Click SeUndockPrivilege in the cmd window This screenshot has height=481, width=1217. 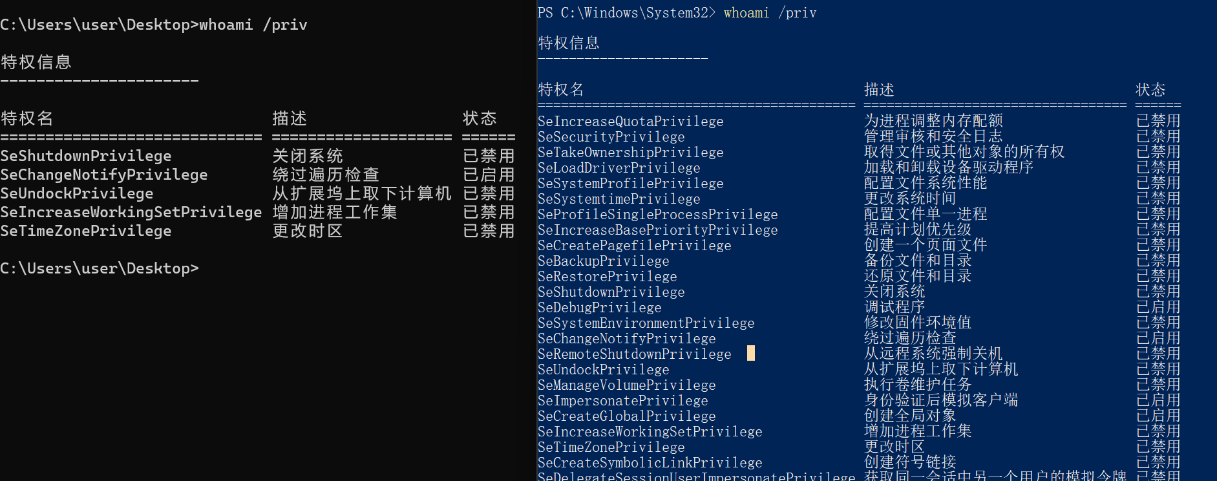77,193
